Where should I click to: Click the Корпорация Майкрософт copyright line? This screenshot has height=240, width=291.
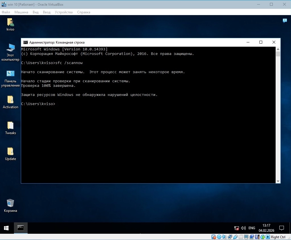click(107, 54)
